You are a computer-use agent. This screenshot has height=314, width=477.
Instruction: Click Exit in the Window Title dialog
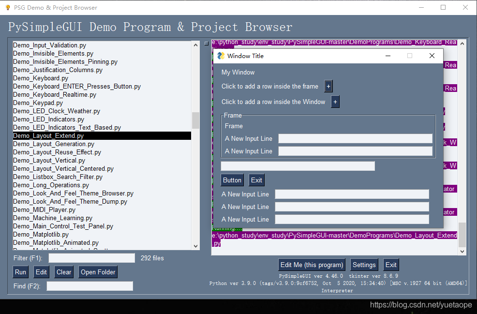256,180
